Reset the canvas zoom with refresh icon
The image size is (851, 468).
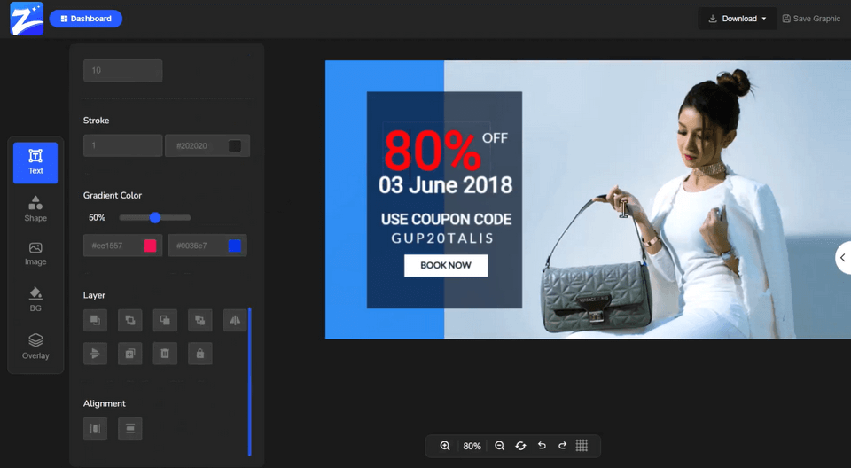[x=520, y=446]
